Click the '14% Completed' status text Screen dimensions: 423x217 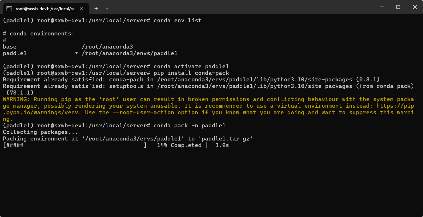coord(179,145)
